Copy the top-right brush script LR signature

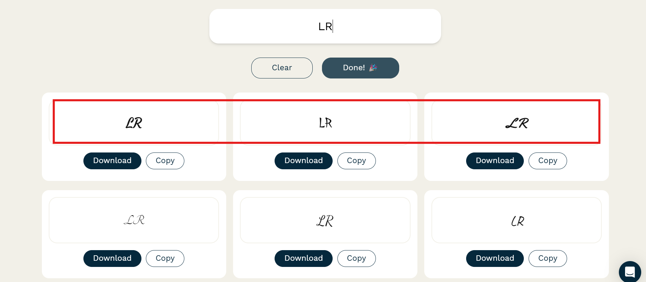[x=547, y=161]
